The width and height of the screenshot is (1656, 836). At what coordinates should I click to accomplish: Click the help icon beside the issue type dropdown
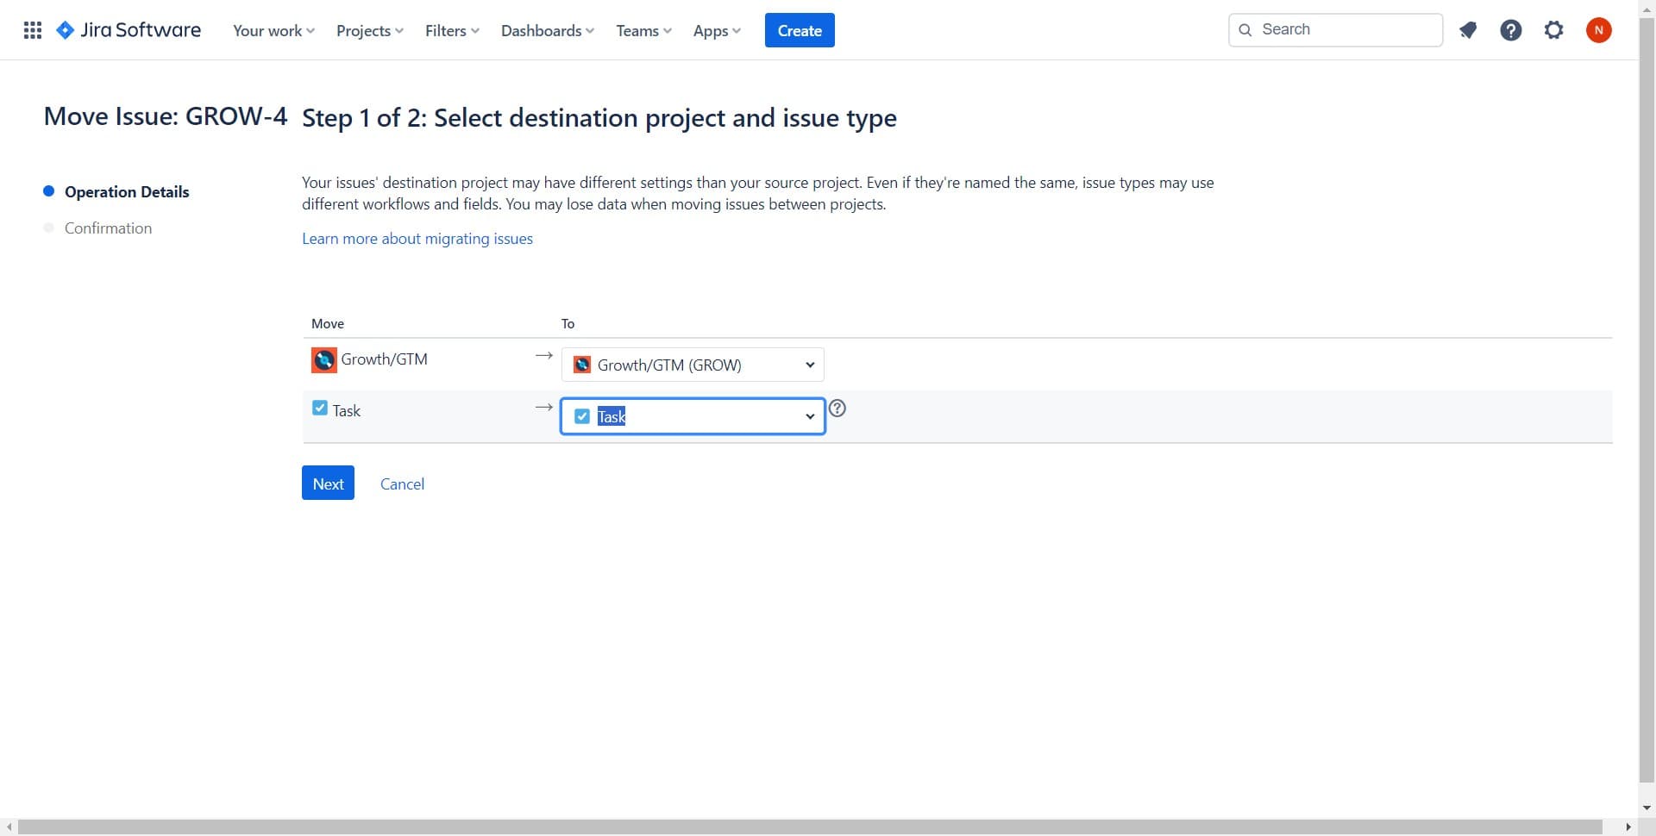pyautogui.click(x=837, y=408)
